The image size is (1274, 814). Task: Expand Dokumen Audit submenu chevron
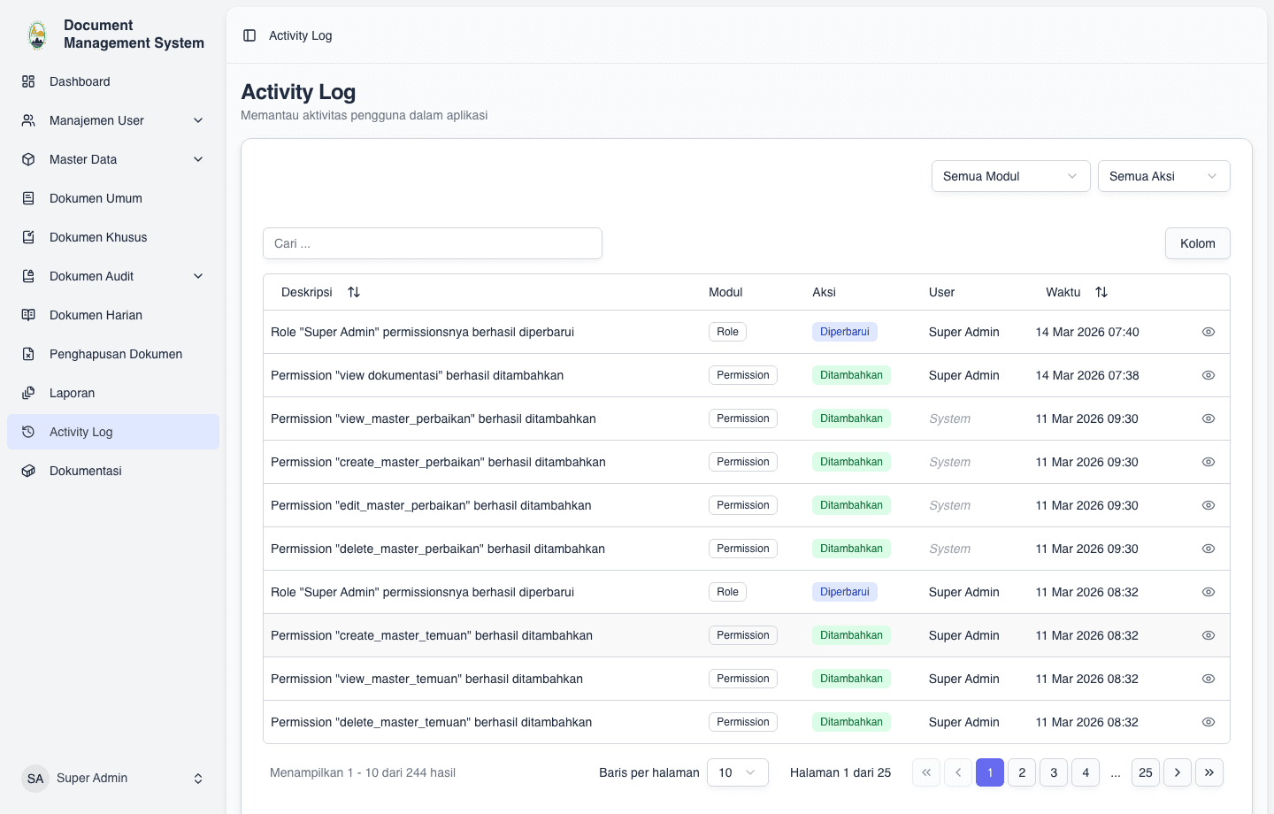(198, 276)
